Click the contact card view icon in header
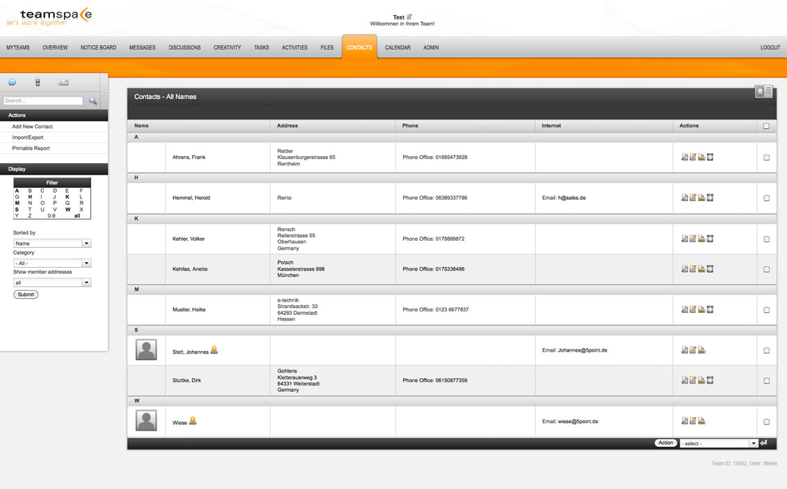 764,92
